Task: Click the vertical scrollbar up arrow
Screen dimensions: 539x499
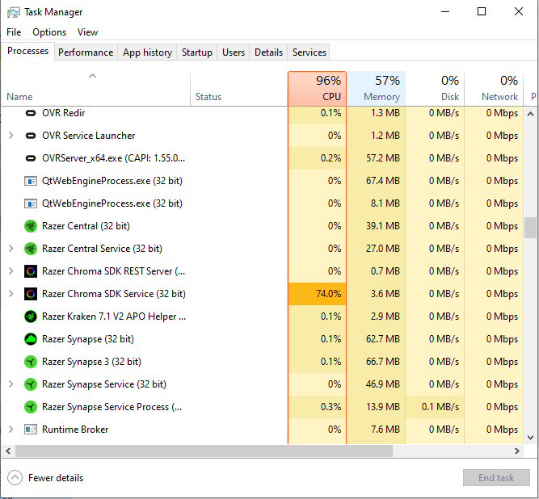Action: pos(530,114)
